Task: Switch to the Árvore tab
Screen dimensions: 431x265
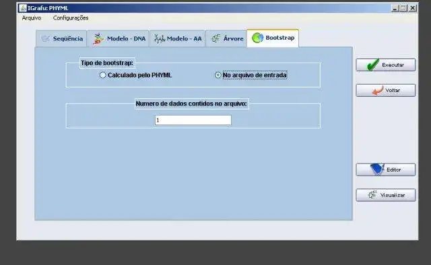Action: (227, 39)
